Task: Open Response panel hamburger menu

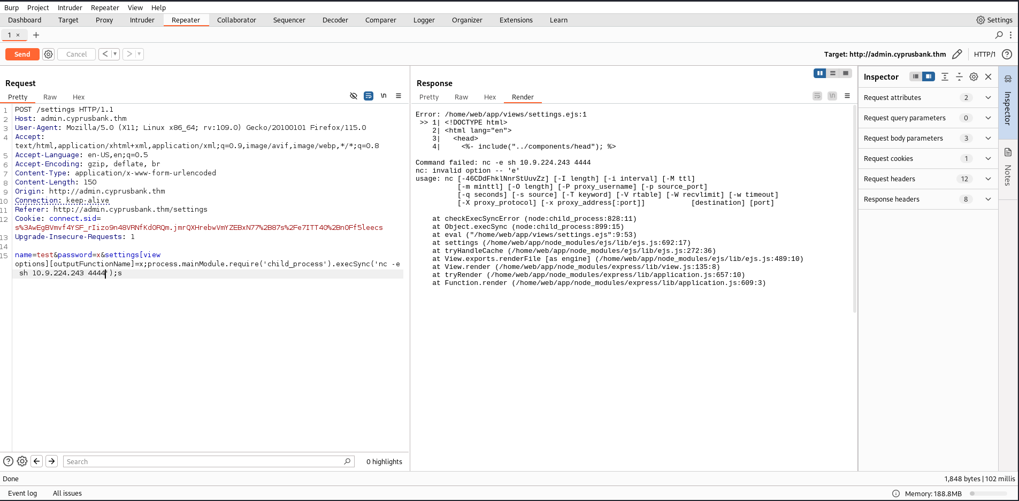Action: [x=847, y=96]
